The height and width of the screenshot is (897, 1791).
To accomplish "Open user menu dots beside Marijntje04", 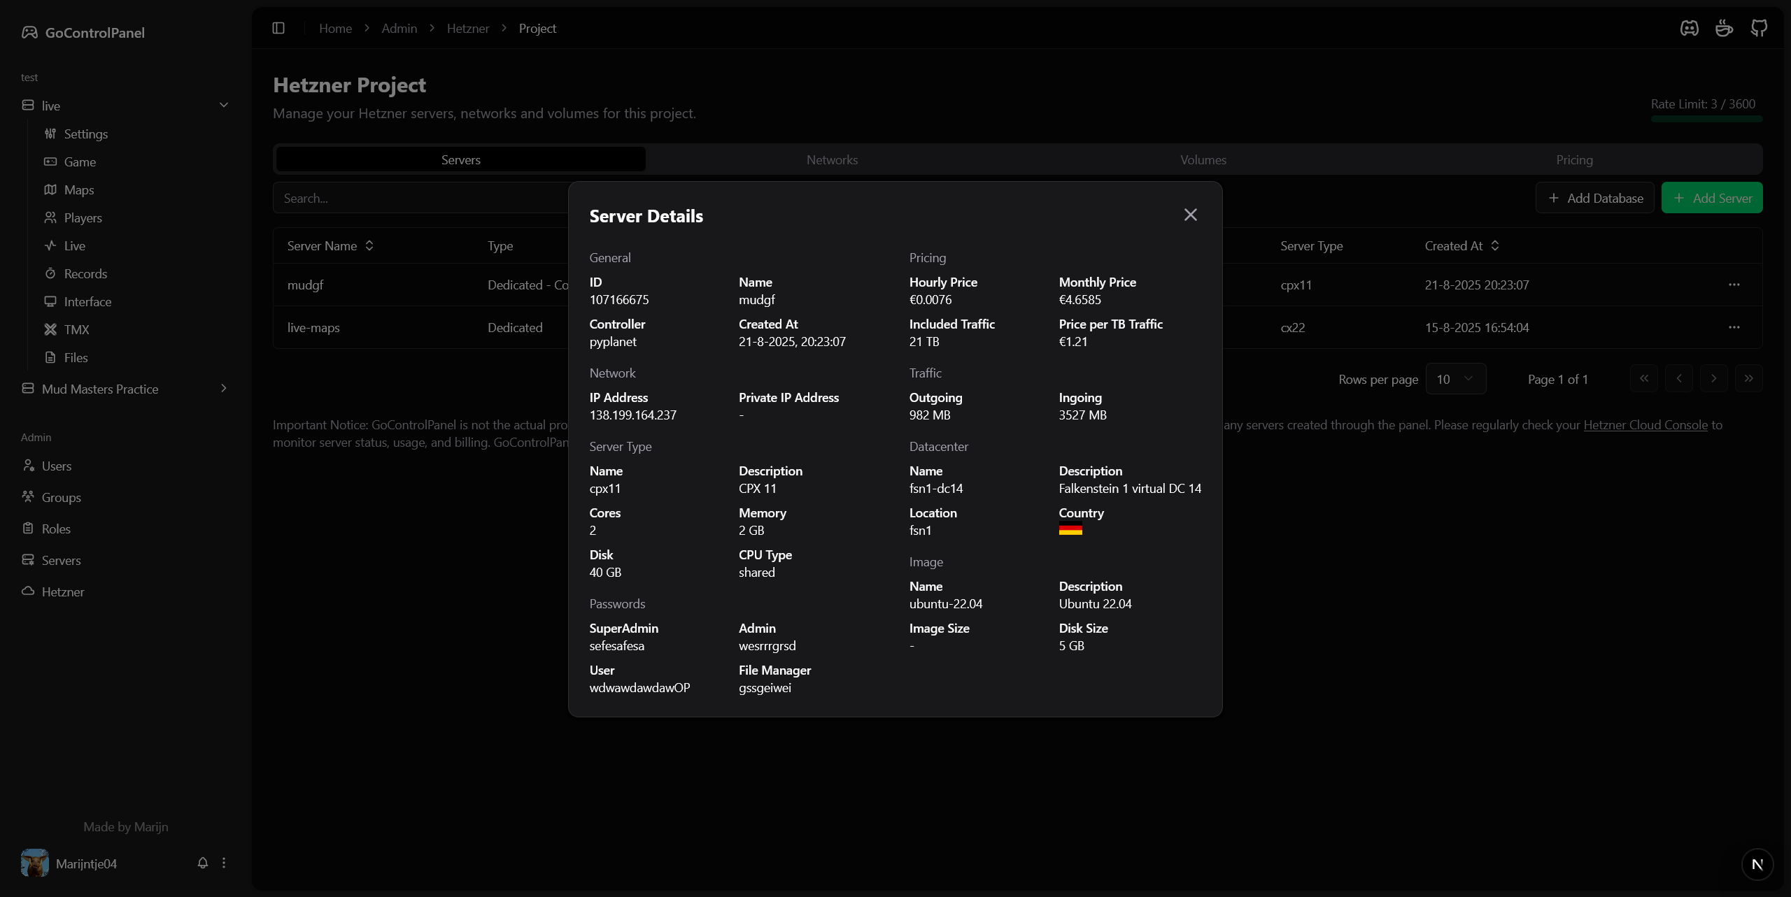I will [224, 863].
